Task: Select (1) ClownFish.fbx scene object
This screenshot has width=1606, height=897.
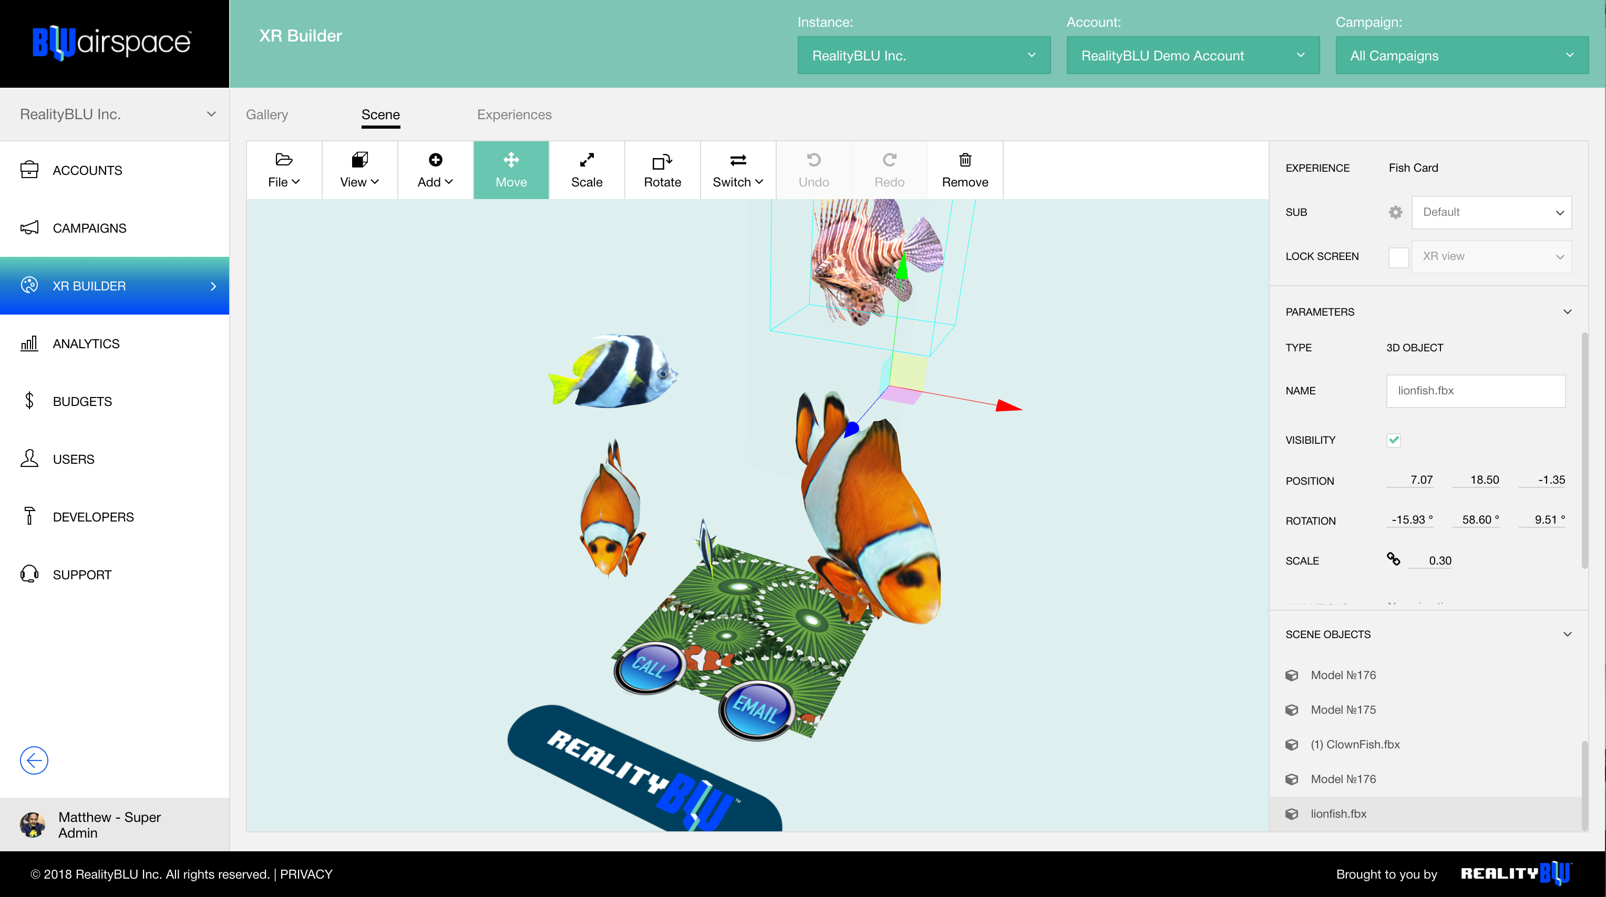Action: tap(1355, 744)
